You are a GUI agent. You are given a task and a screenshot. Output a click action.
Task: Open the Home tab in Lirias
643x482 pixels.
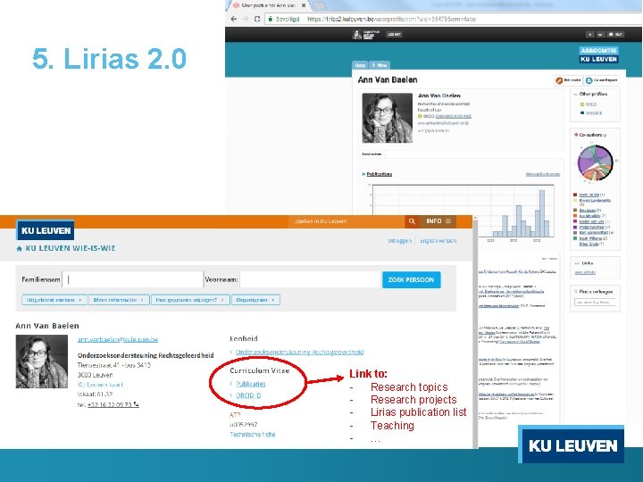tap(360, 65)
